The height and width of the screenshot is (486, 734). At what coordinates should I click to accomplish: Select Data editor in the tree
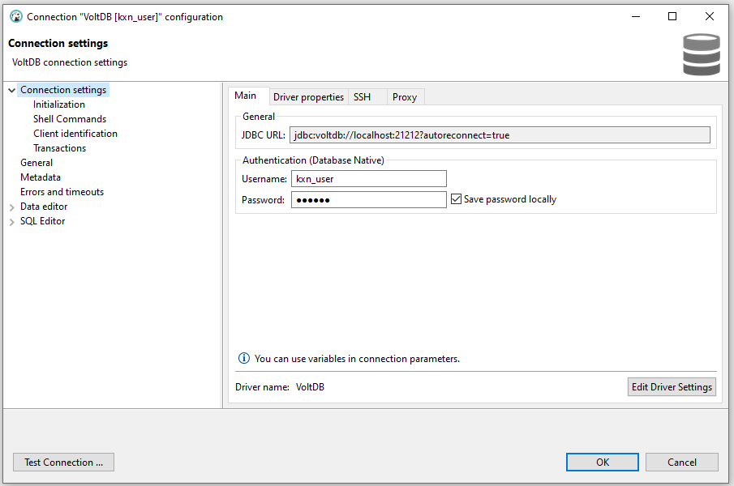click(x=44, y=206)
